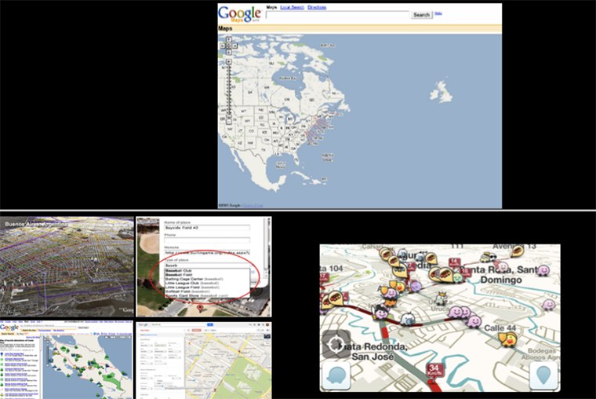Tap the traffic jam alert near Avenida 13
Screen dimensions: 596x399
(517, 251)
